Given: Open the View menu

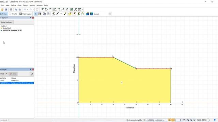Looking at the screenshot, I should point(7,5).
